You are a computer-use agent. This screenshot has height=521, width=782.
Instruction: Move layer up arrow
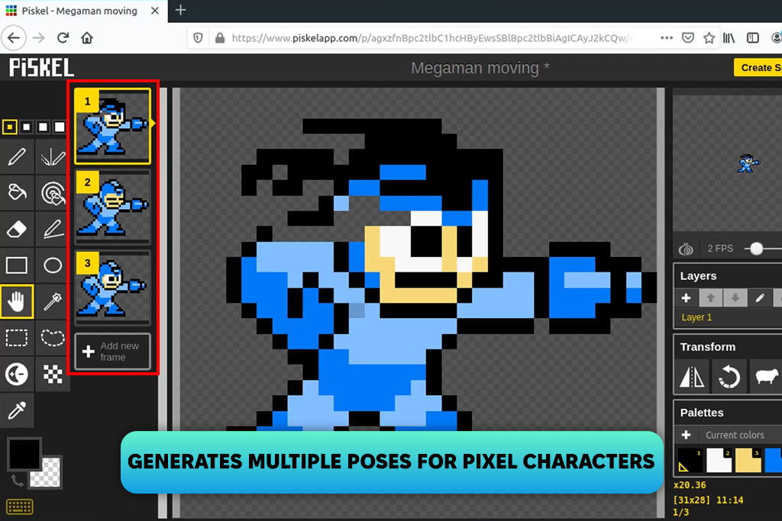pos(711,297)
